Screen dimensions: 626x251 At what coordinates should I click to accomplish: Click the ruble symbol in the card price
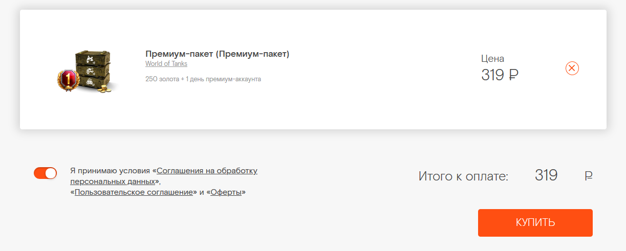point(514,75)
